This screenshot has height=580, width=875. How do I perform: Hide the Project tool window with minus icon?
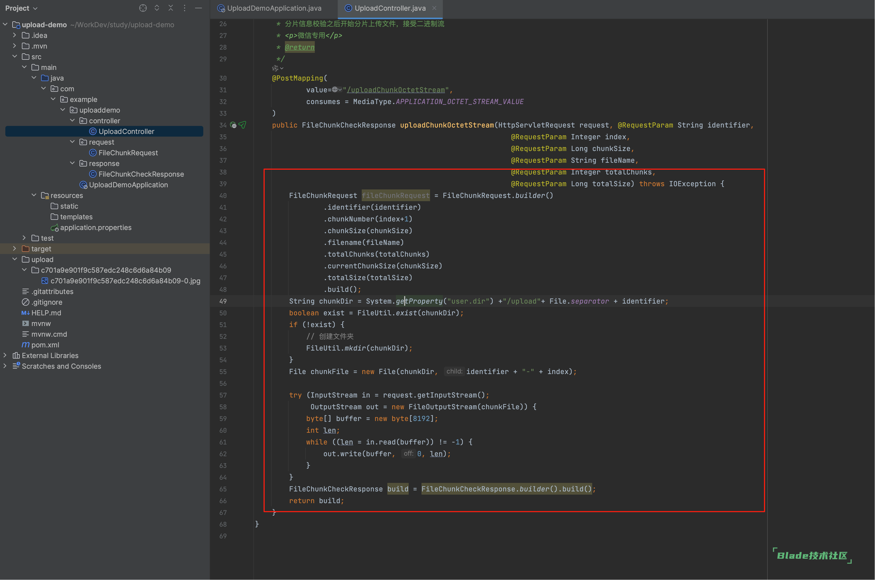198,8
